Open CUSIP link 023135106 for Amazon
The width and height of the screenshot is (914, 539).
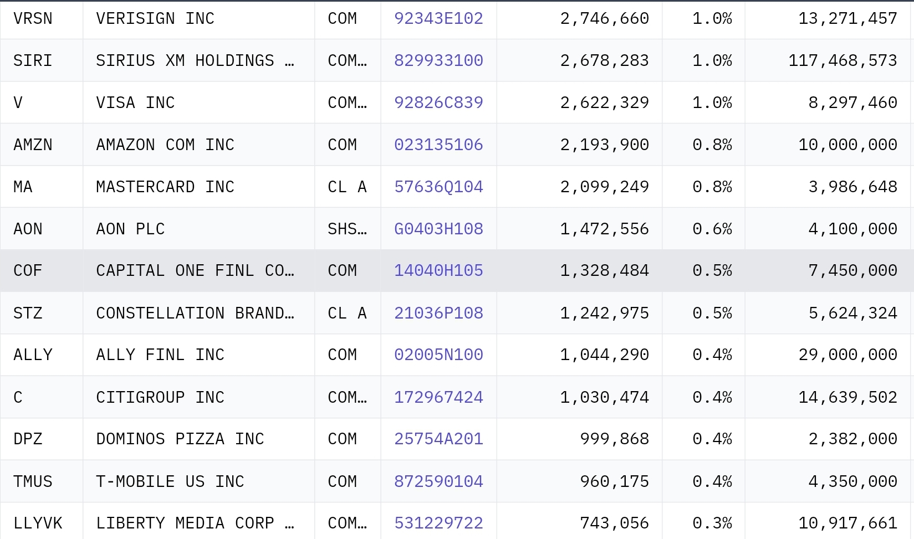click(x=438, y=145)
